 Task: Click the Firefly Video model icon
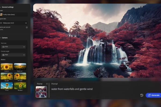pos(2,14)
